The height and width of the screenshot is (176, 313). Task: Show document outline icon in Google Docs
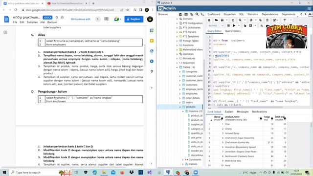5,32
